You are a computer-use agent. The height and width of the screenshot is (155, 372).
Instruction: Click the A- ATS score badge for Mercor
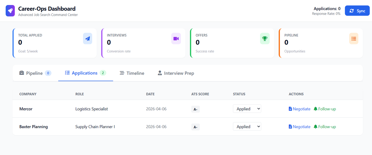pyautogui.click(x=195, y=109)
